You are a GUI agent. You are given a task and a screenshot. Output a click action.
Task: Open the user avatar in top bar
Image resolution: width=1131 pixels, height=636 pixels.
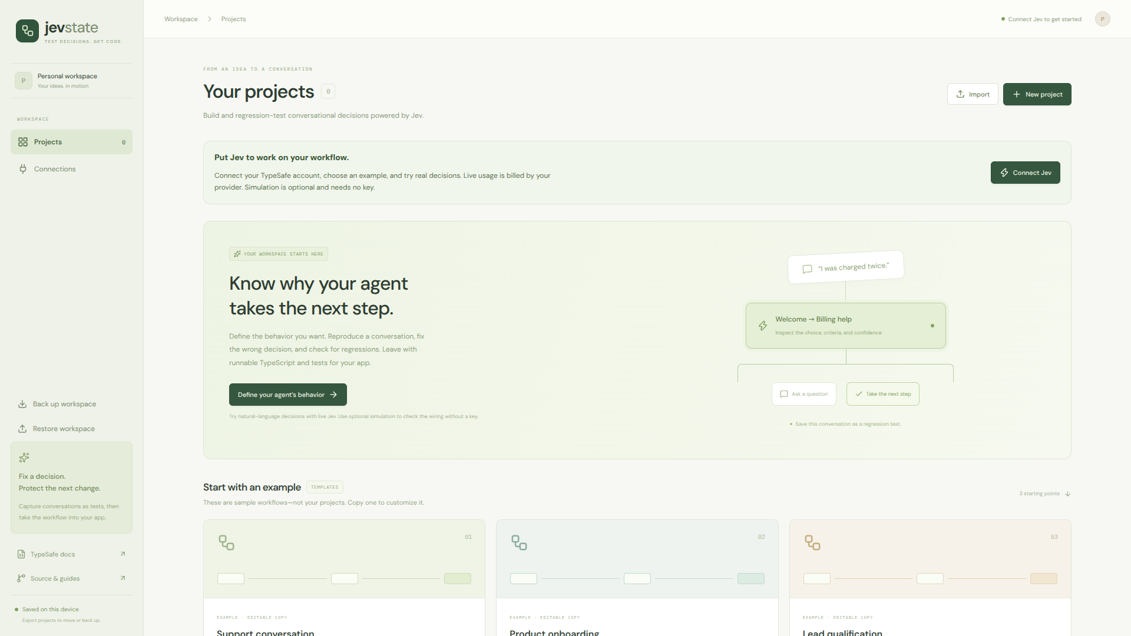pyautogui.click(x=1102, y=19)
